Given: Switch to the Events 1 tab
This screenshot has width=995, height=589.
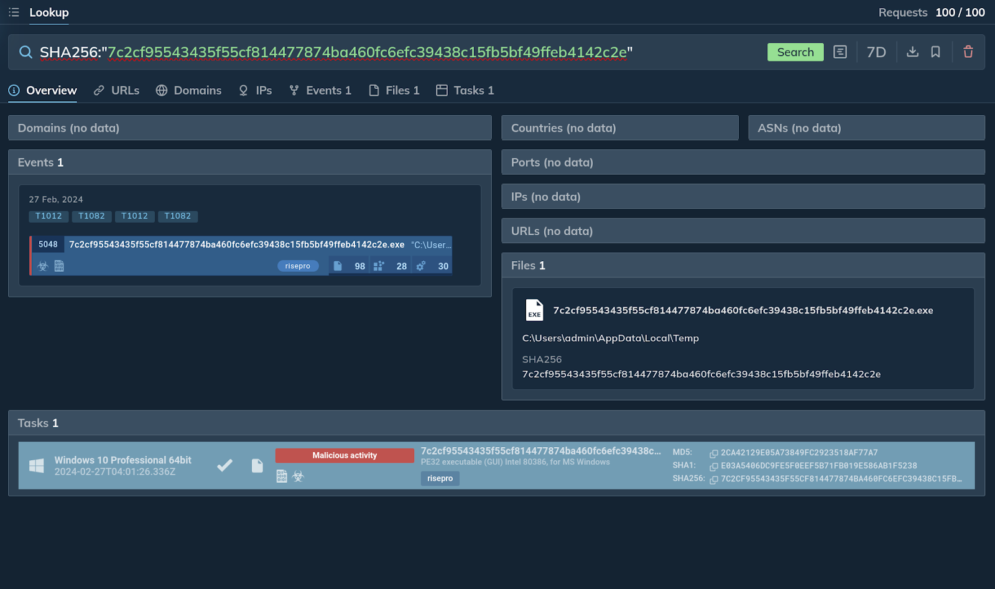Looking at the screenshot, I should [321, 91].
